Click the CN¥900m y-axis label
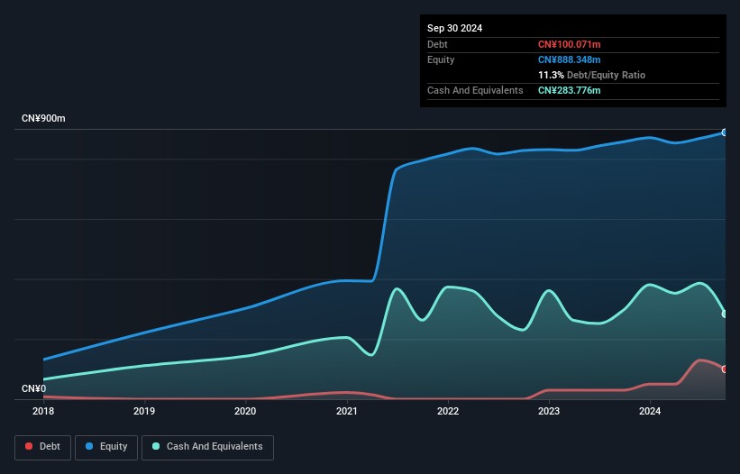This screenshot has height=474, width=740. click(x=43, y=119)
